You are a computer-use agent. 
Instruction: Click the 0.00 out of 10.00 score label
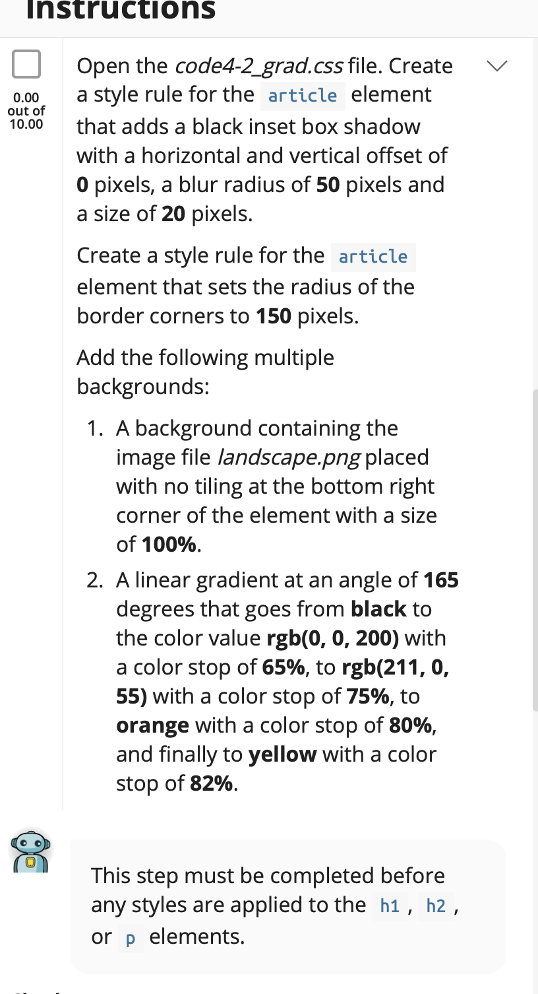(x=26, y=111)
